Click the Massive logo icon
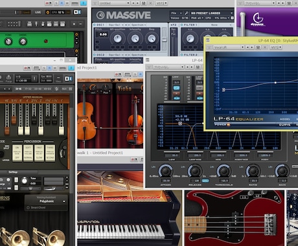This screenshot has height=246, width=298. click(100, 15)
